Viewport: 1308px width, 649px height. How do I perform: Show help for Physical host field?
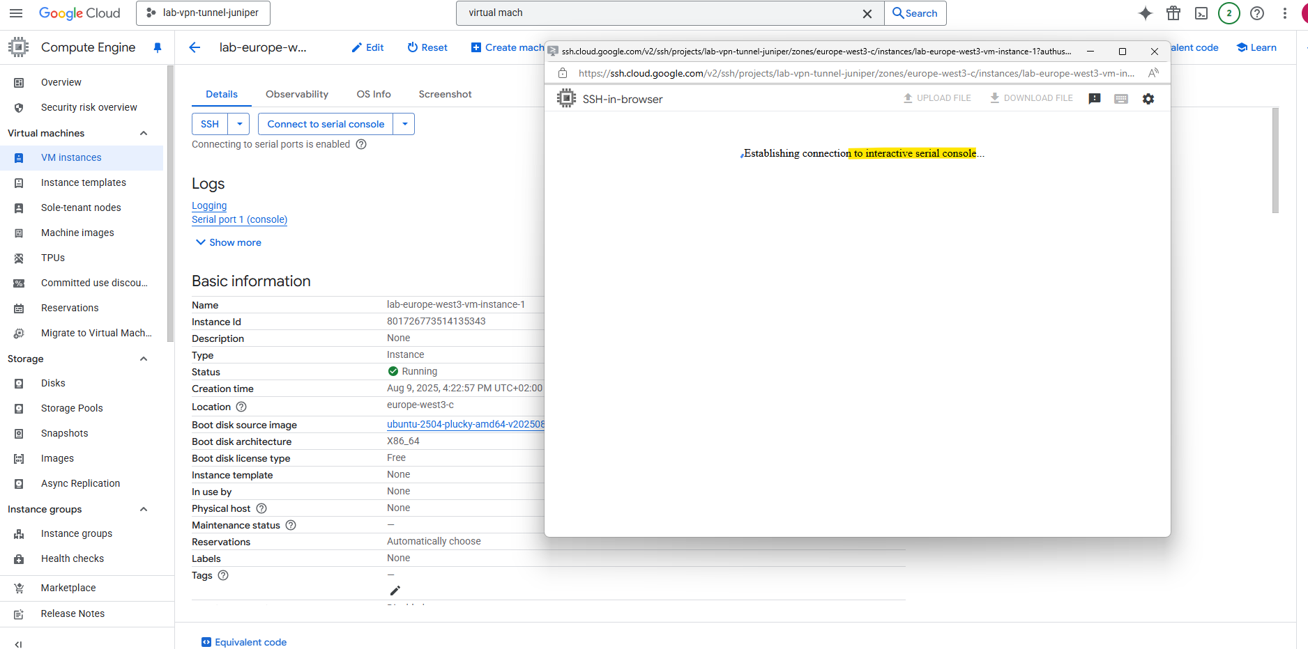click(x=261, y=508)
